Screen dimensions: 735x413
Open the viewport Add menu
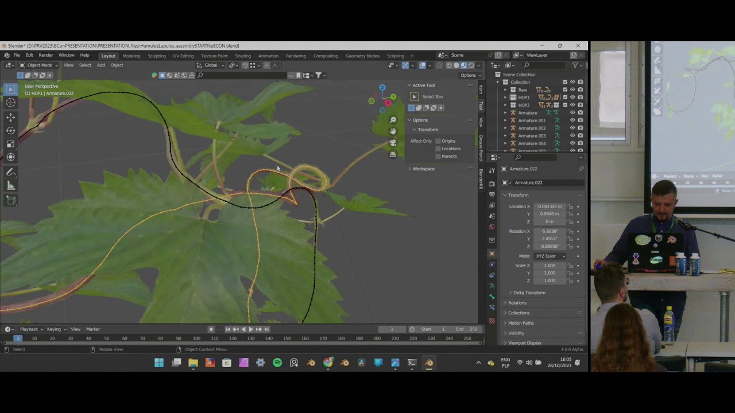(x=100, y=65)
